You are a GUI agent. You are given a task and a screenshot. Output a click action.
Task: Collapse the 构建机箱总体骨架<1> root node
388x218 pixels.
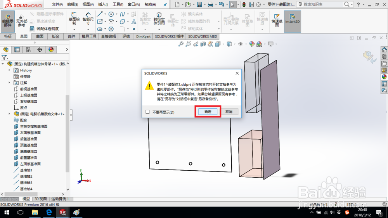[x=3, y=64]
